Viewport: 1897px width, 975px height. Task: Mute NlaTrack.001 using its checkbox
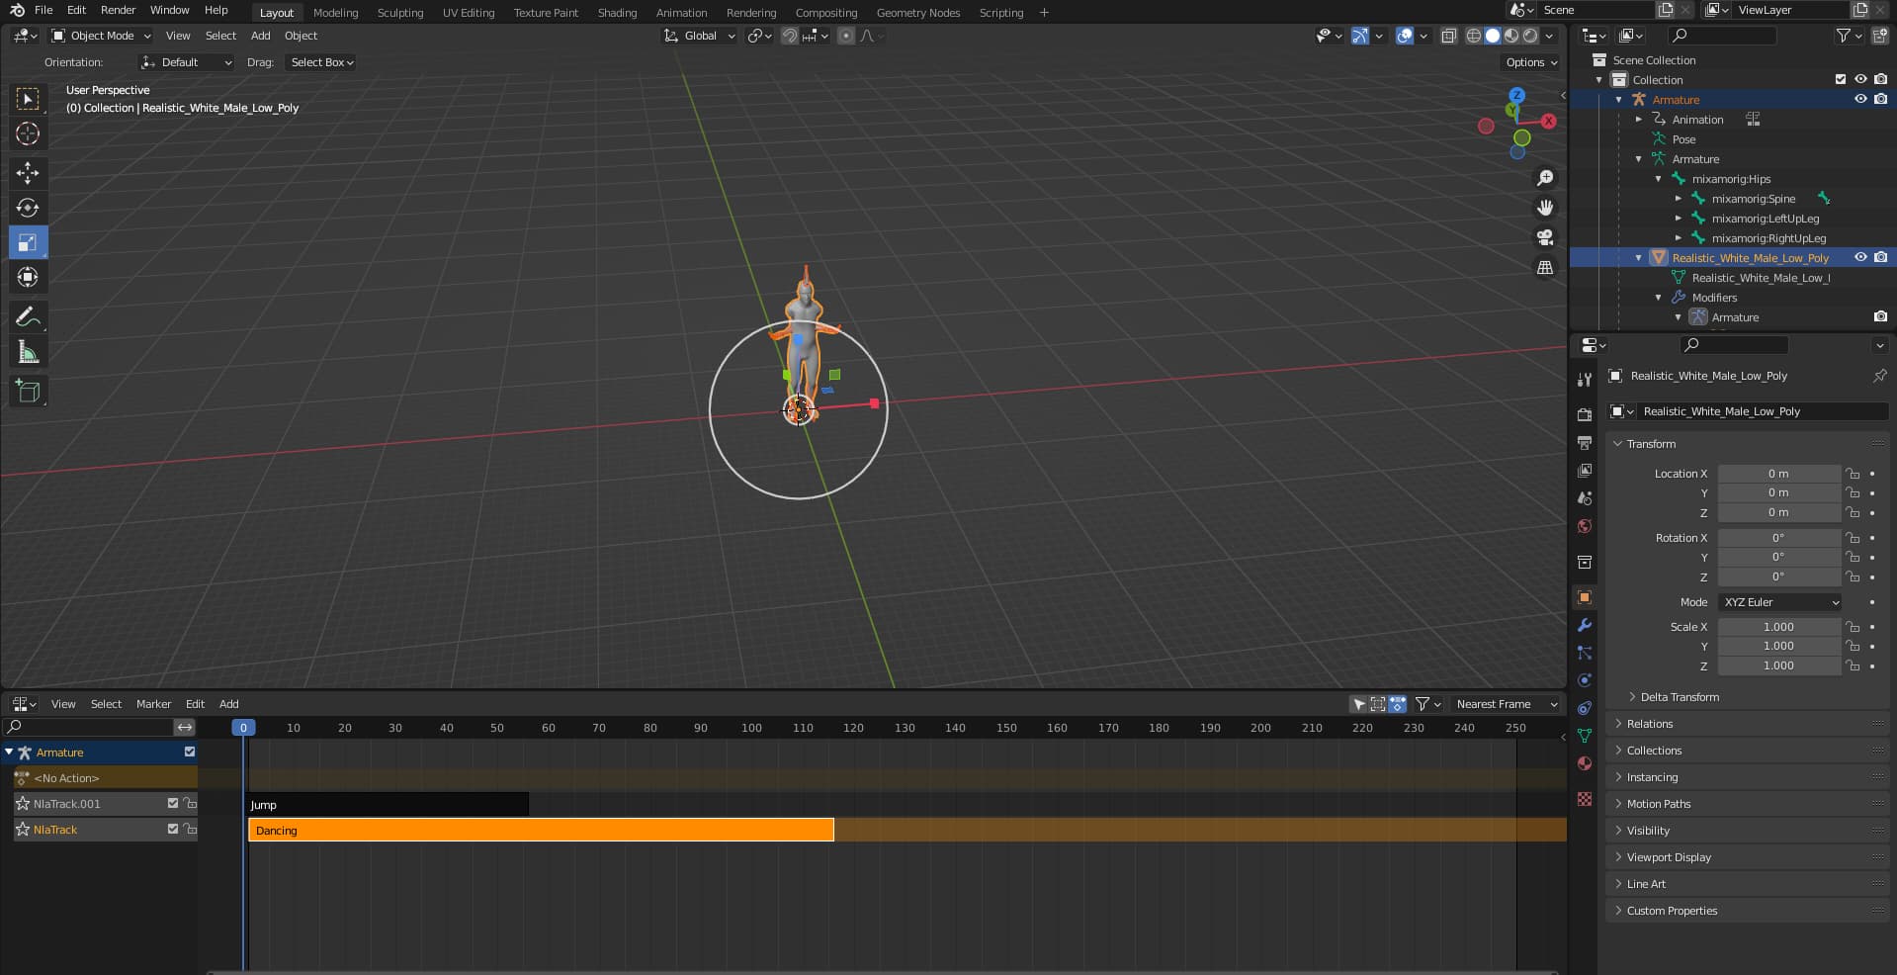pyautogui.click(x=173, y=803)
